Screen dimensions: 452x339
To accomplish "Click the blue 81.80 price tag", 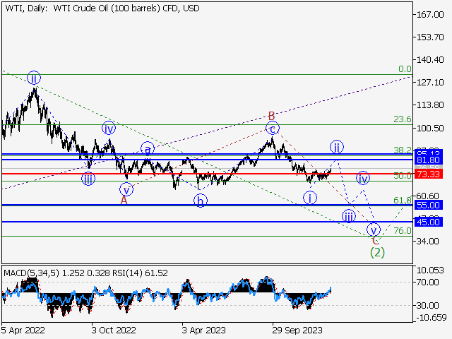I will click(x=429, y=160).
